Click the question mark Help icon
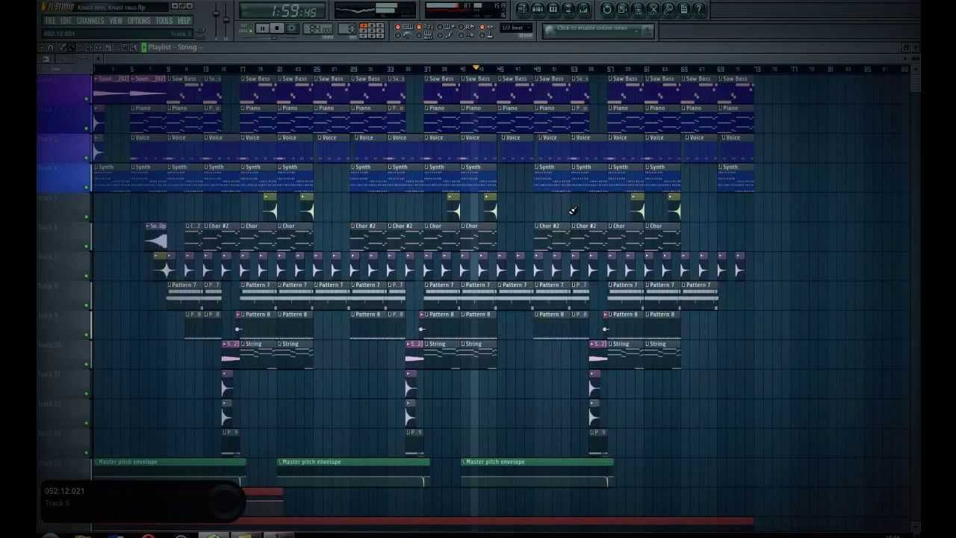 698,9
